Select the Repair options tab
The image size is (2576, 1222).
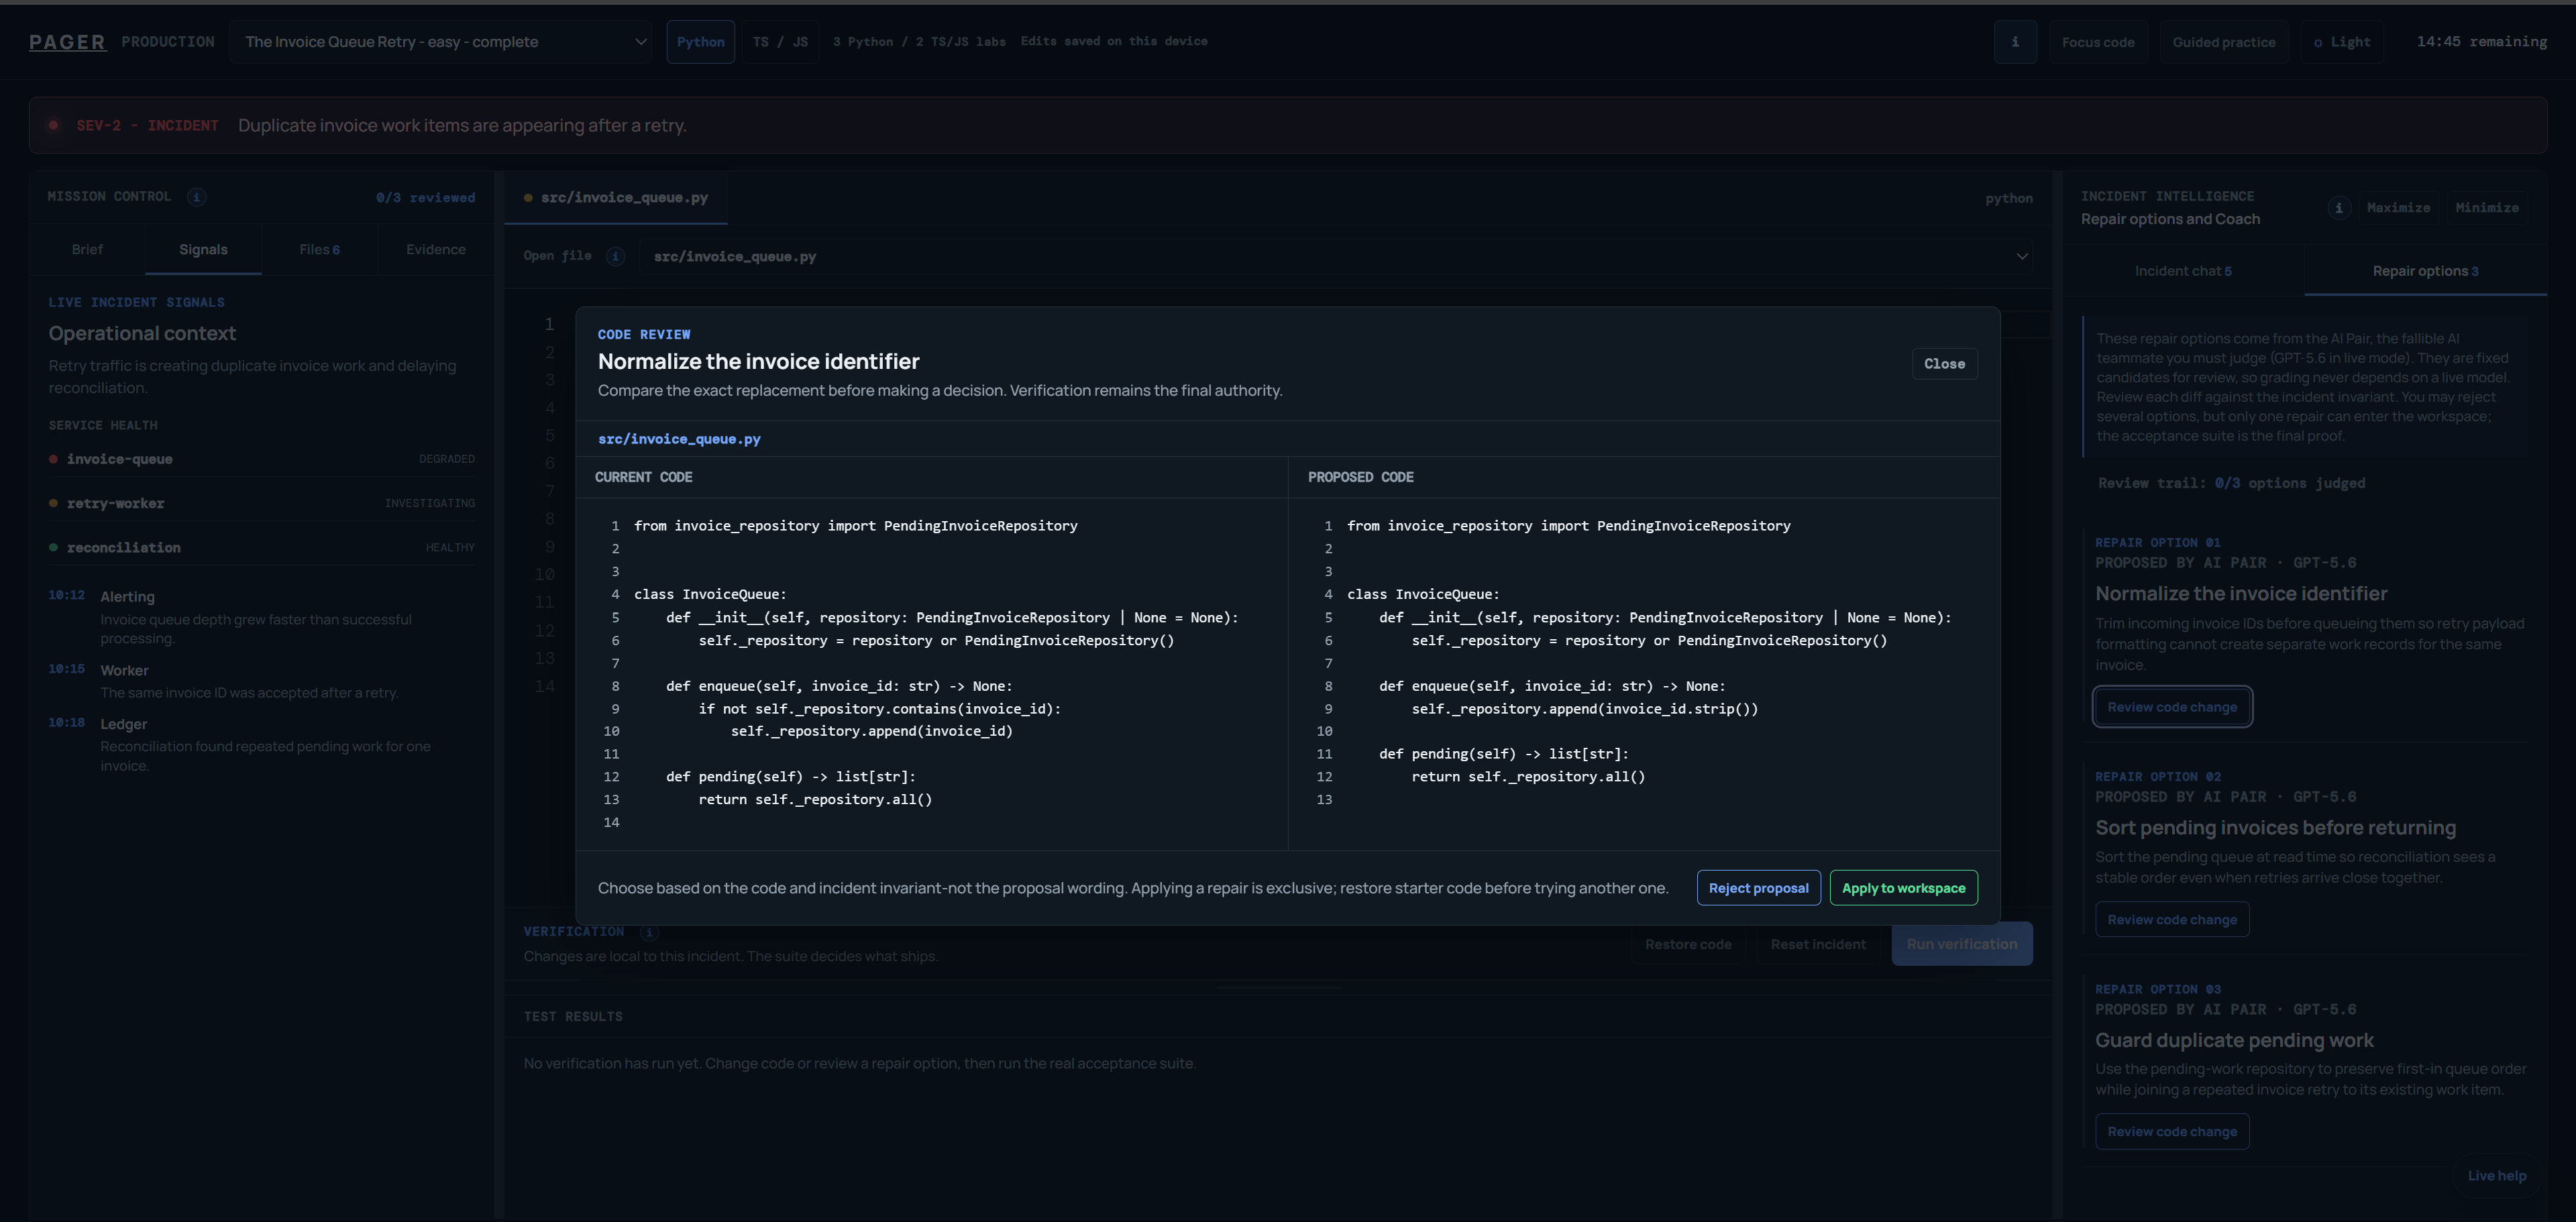point(2425,271)
